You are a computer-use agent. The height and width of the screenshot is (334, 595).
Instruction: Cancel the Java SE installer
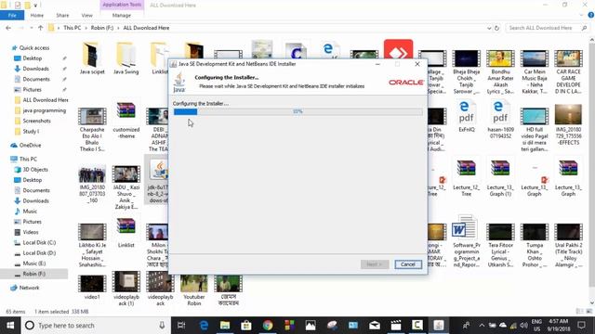coord(408,264)
